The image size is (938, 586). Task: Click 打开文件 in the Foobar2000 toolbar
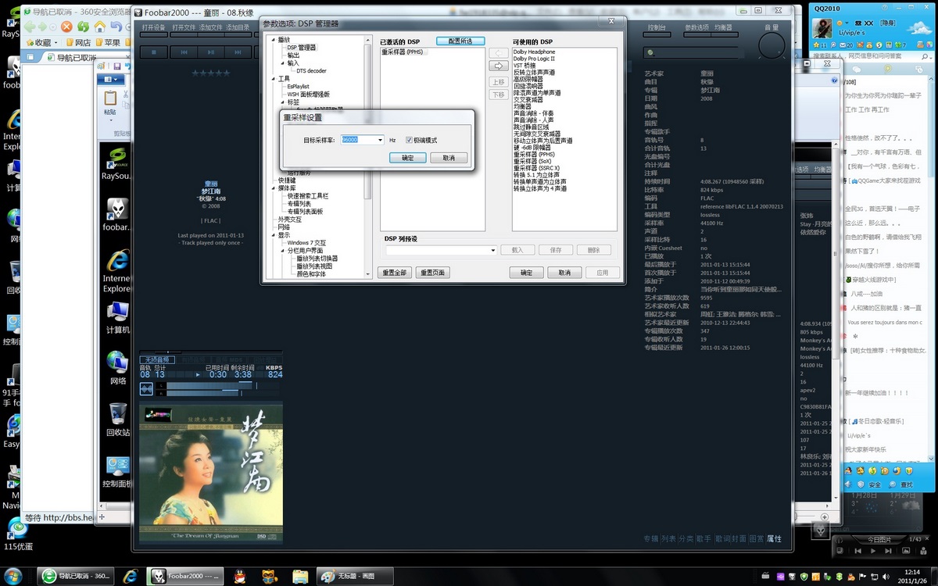[184, 27]
